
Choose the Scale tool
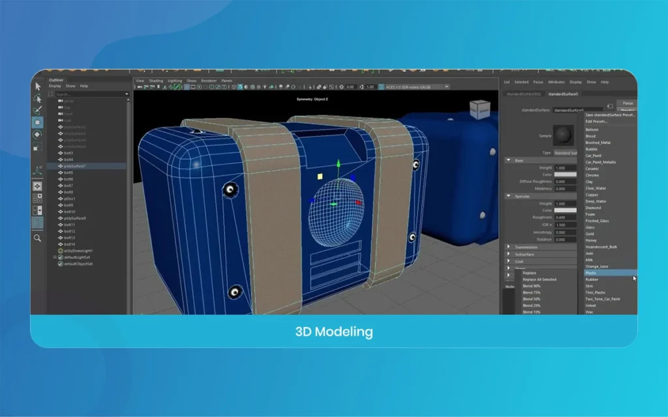pos(37,147)
